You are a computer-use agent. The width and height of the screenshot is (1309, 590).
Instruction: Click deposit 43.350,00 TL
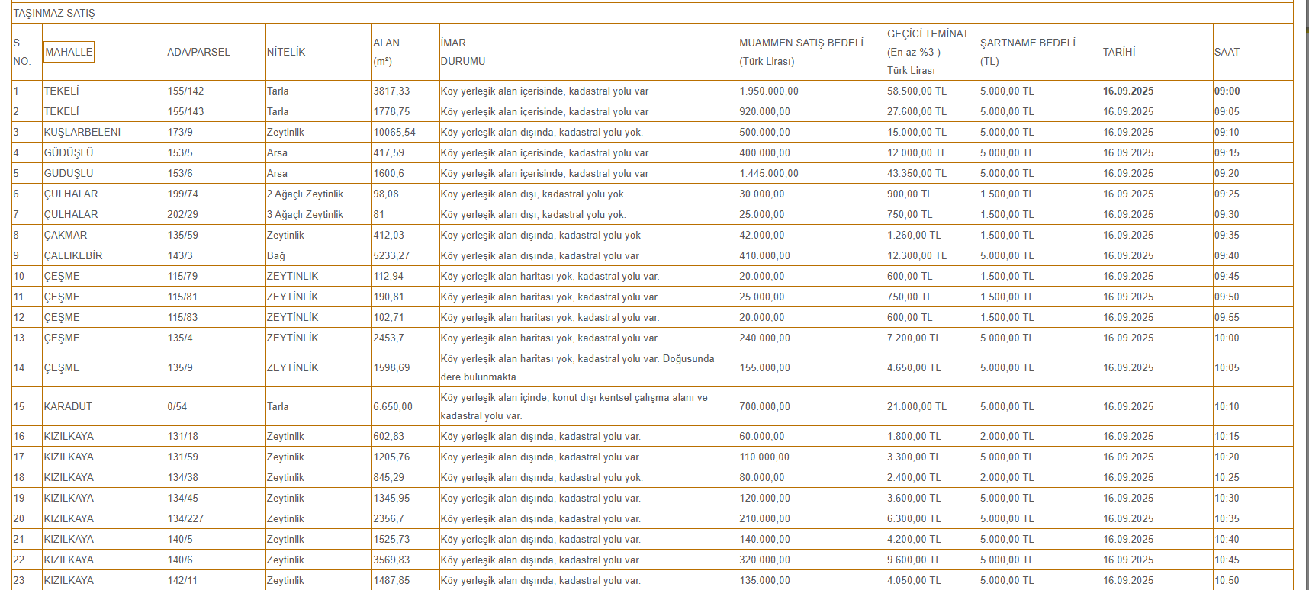pyautogui.click(x=917, y=173)
